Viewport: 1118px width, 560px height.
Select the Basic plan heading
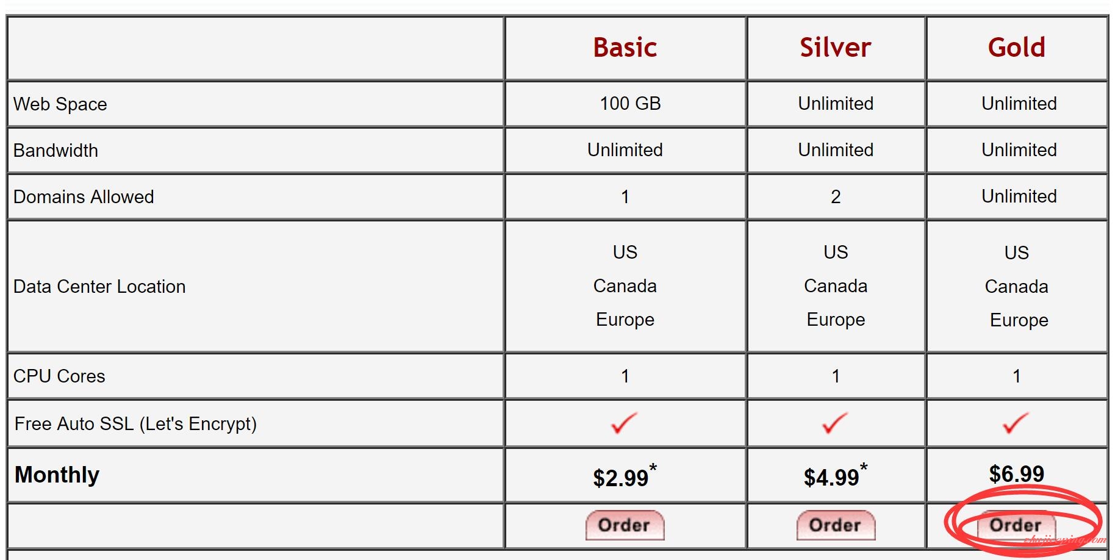[x=625, y=48]
